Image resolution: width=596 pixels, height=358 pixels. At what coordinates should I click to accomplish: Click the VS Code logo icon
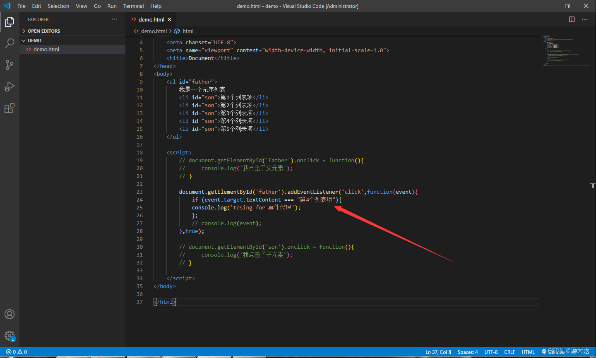pos(7,6)
